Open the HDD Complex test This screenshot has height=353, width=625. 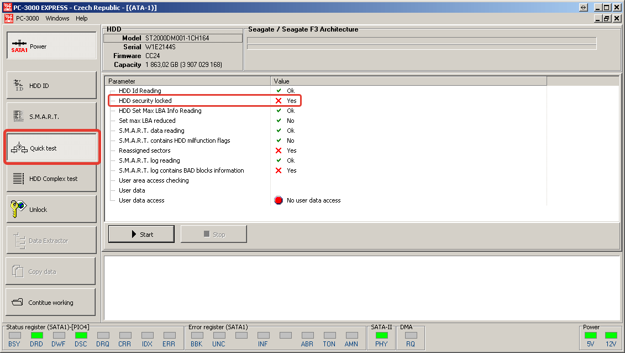(x=51, y=178)
